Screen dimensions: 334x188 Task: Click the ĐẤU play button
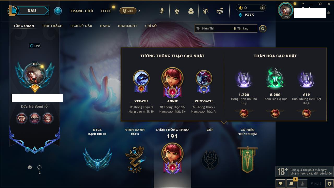click(32, 11)
